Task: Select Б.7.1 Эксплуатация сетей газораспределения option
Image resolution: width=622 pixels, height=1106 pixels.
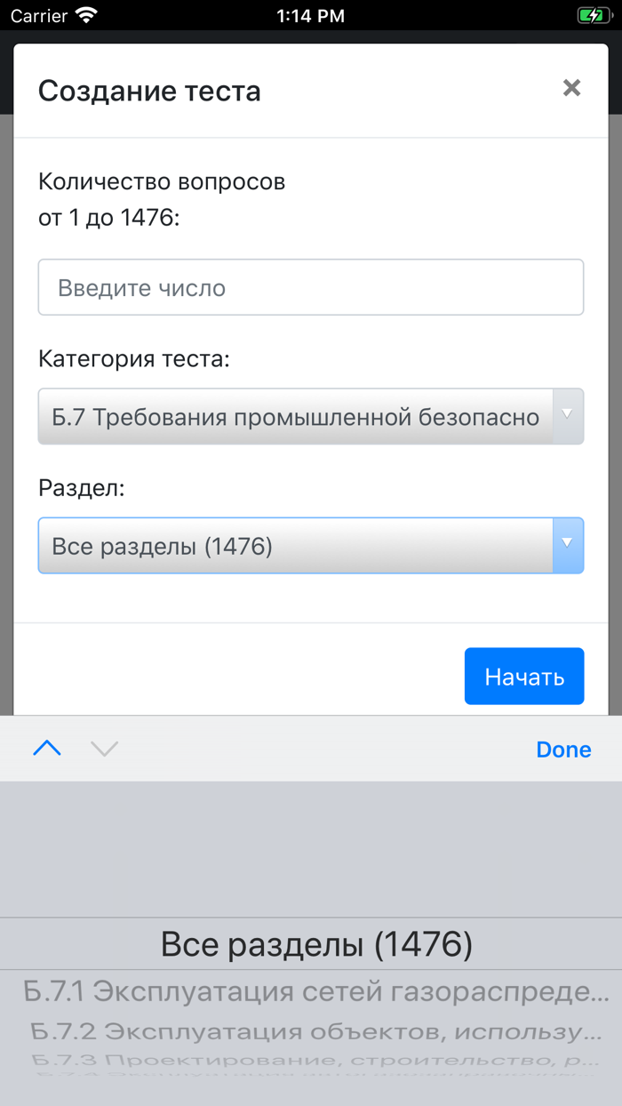Action: 311,988
